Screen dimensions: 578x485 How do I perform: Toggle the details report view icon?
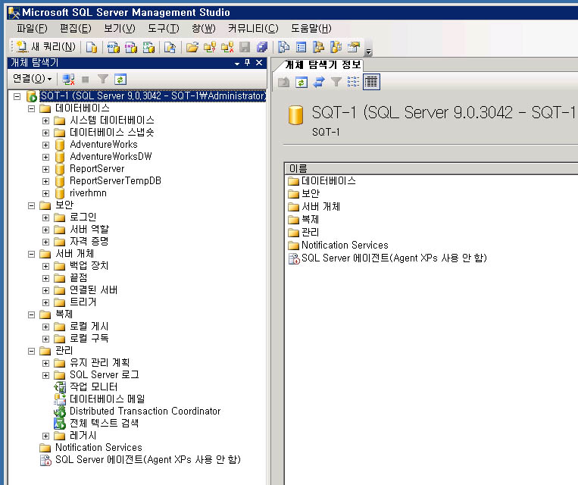[x=371, y=82]
